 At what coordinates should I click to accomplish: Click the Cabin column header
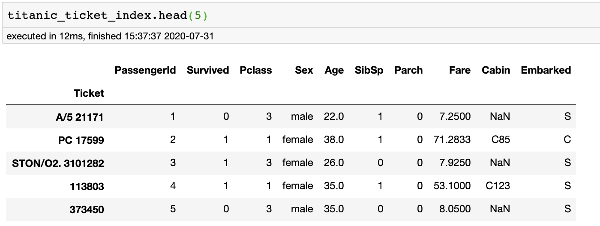point(496,70)
